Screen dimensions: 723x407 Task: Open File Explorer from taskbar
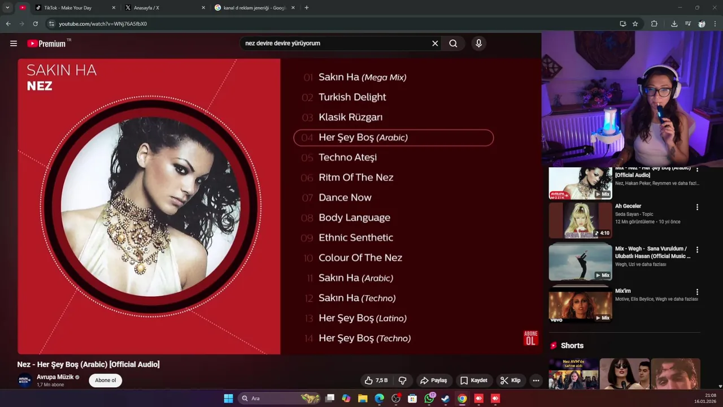pos(363,399)
